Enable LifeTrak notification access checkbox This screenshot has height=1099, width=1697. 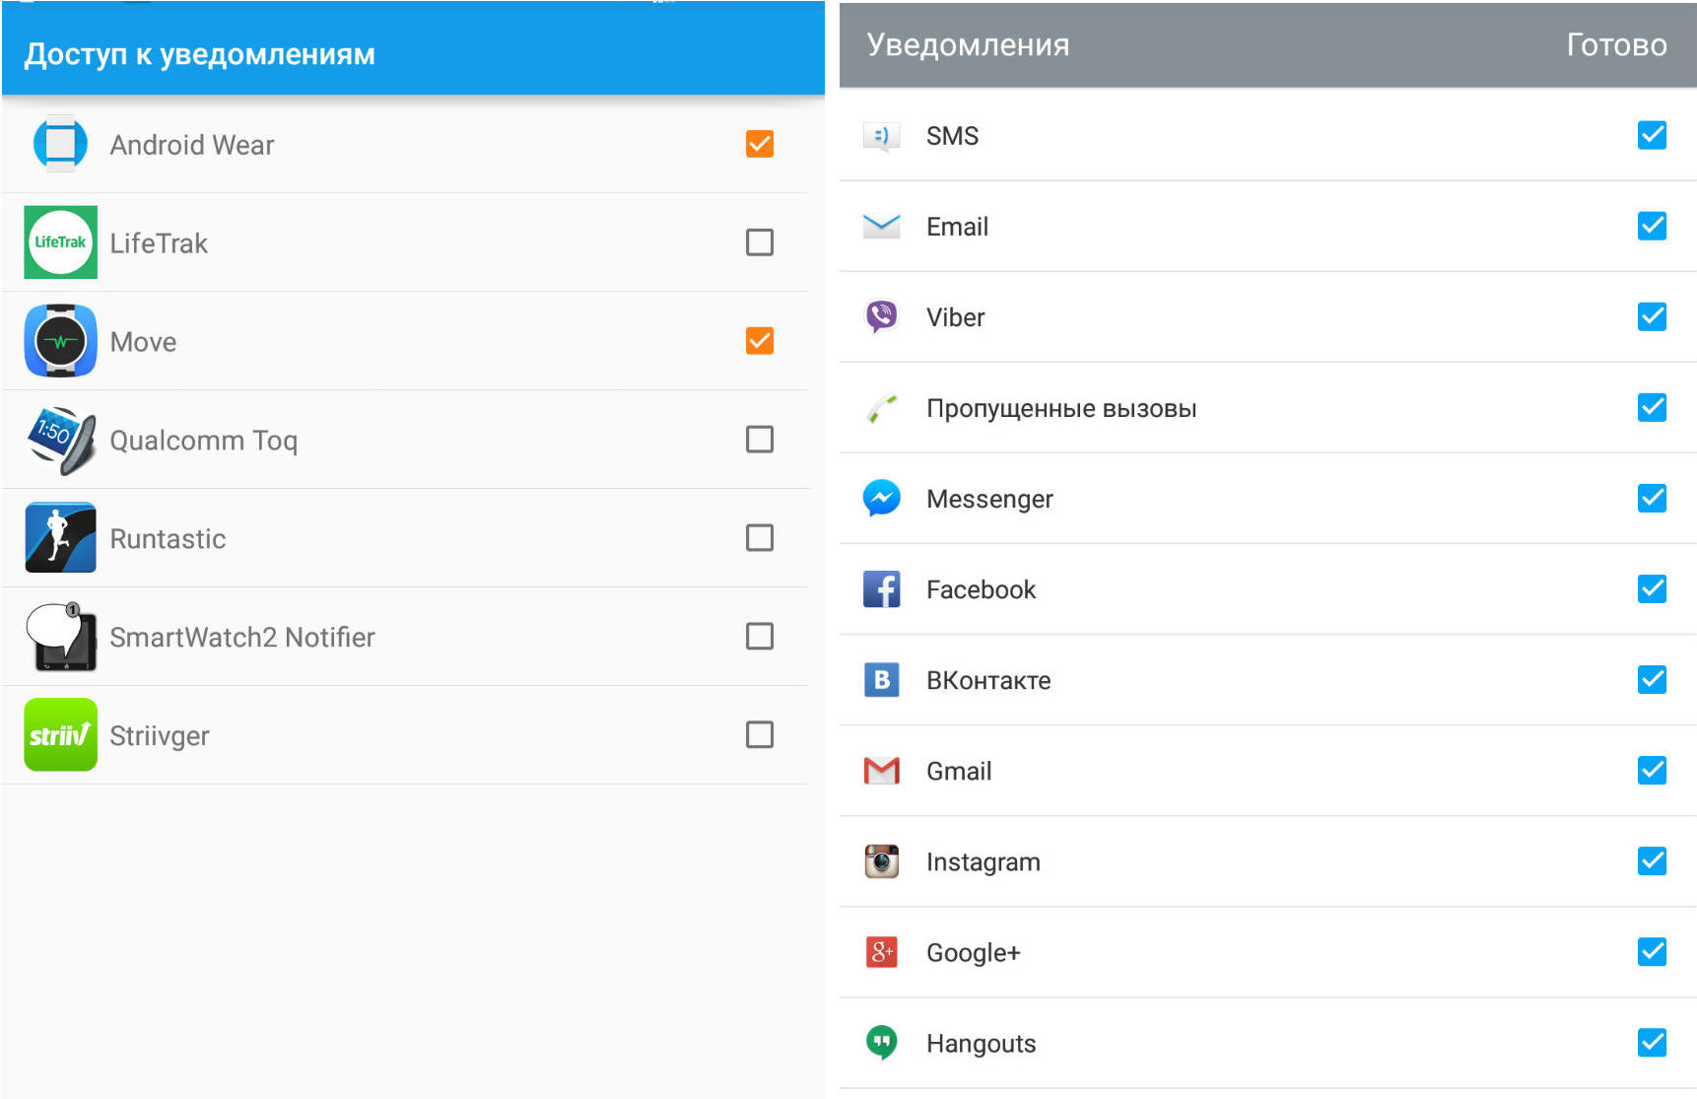tap(759, 242)
